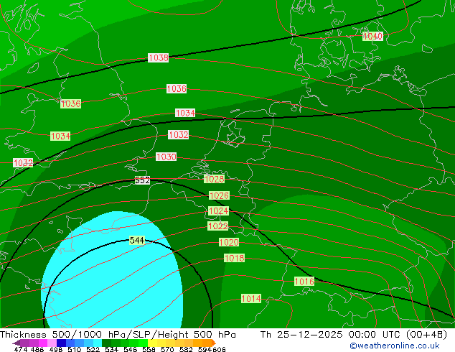The width and height of the screenshot is (455, 352).
Task: Click the white-background 1034 pressure label
Action: [x=185, y=113]
